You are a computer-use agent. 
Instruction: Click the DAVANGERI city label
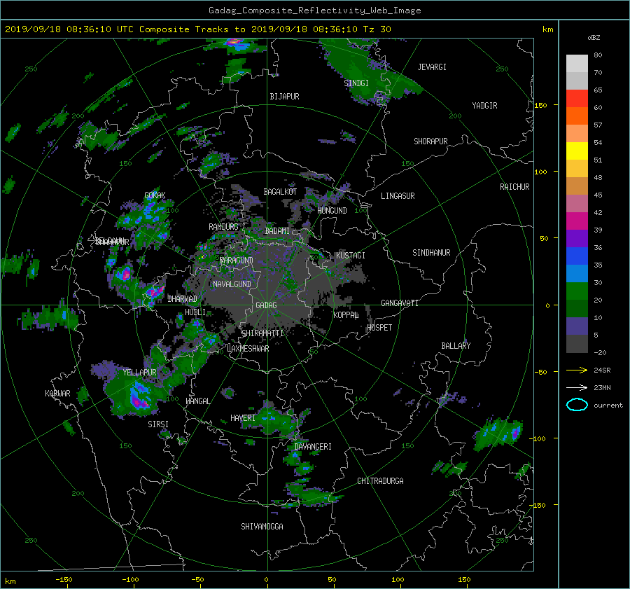point(313,447)
